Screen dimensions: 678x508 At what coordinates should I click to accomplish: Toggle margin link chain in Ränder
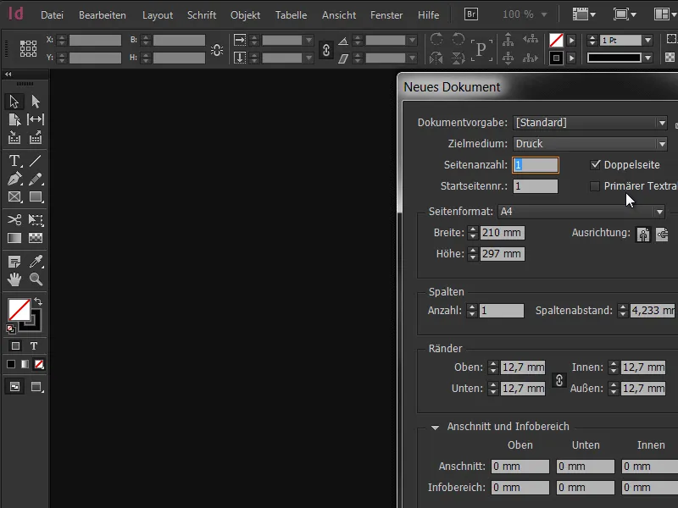coord(559,380)
